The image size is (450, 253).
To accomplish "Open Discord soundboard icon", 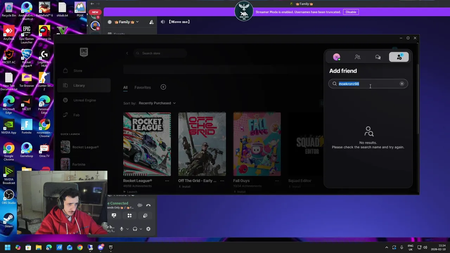I will [x=145, y=215].
